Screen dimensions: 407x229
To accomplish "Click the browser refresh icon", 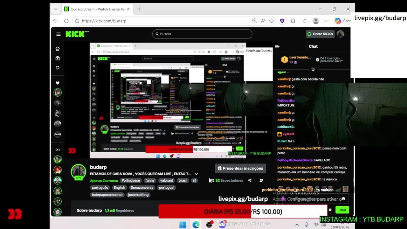I will [x=66, y=21].
